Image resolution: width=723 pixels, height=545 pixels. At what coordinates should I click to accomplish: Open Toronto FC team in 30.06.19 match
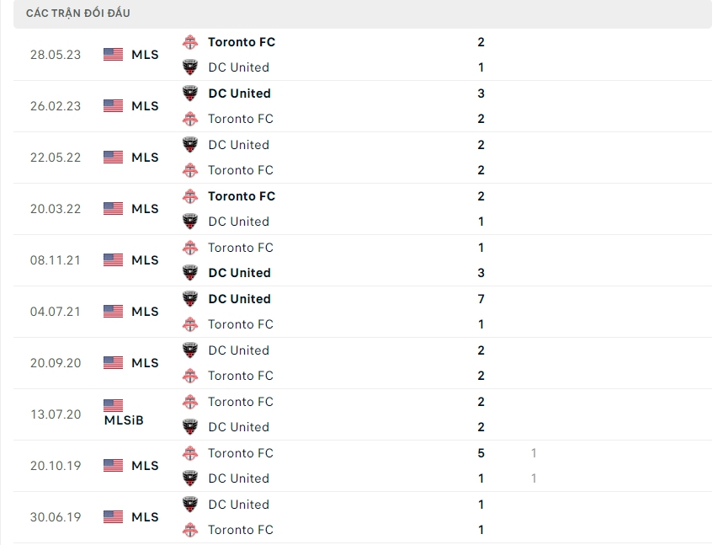(x=241, y=530)
